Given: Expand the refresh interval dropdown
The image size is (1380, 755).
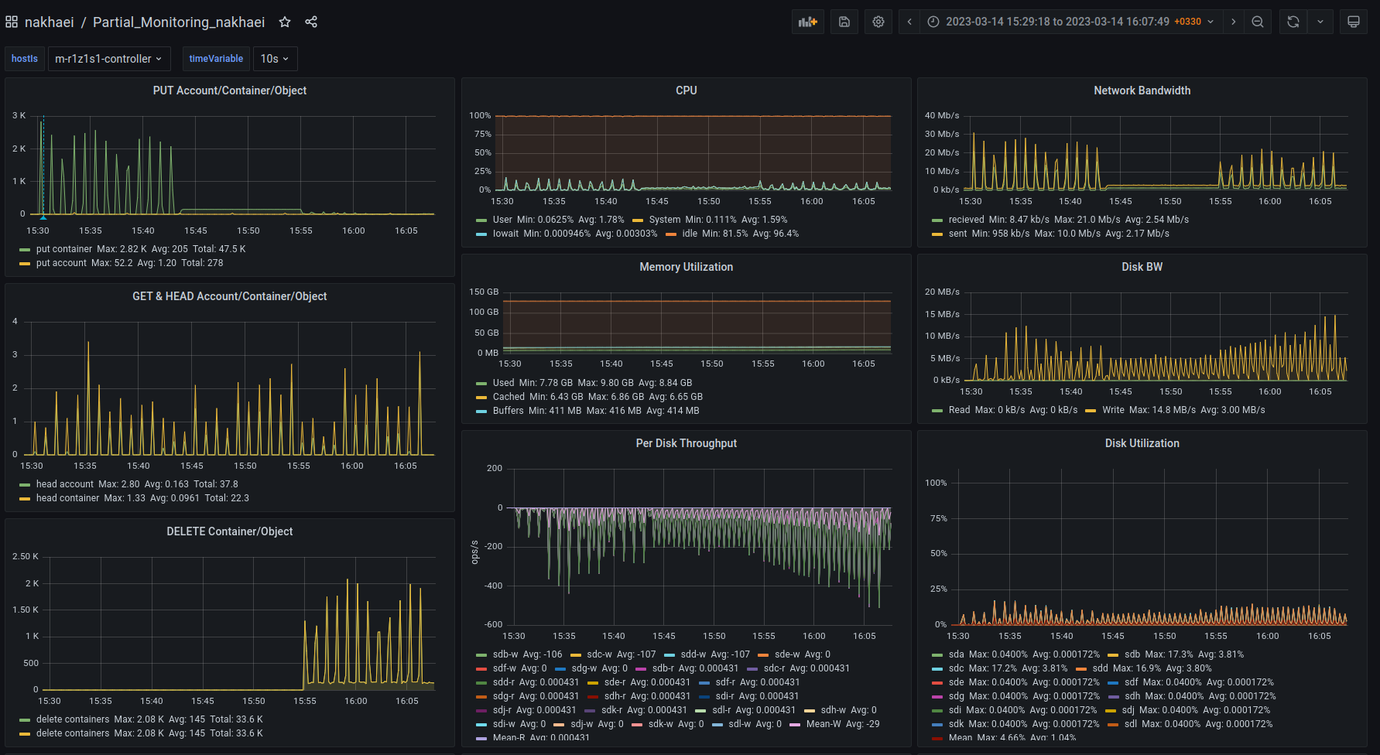Looking at the screenshot, I should tap(1320, 22).
